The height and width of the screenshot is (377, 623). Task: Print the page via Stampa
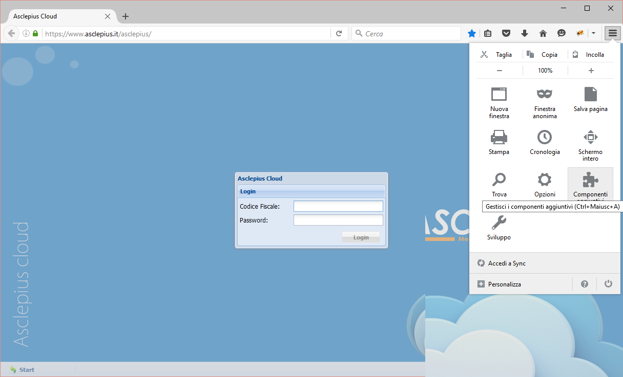point(499,143)
